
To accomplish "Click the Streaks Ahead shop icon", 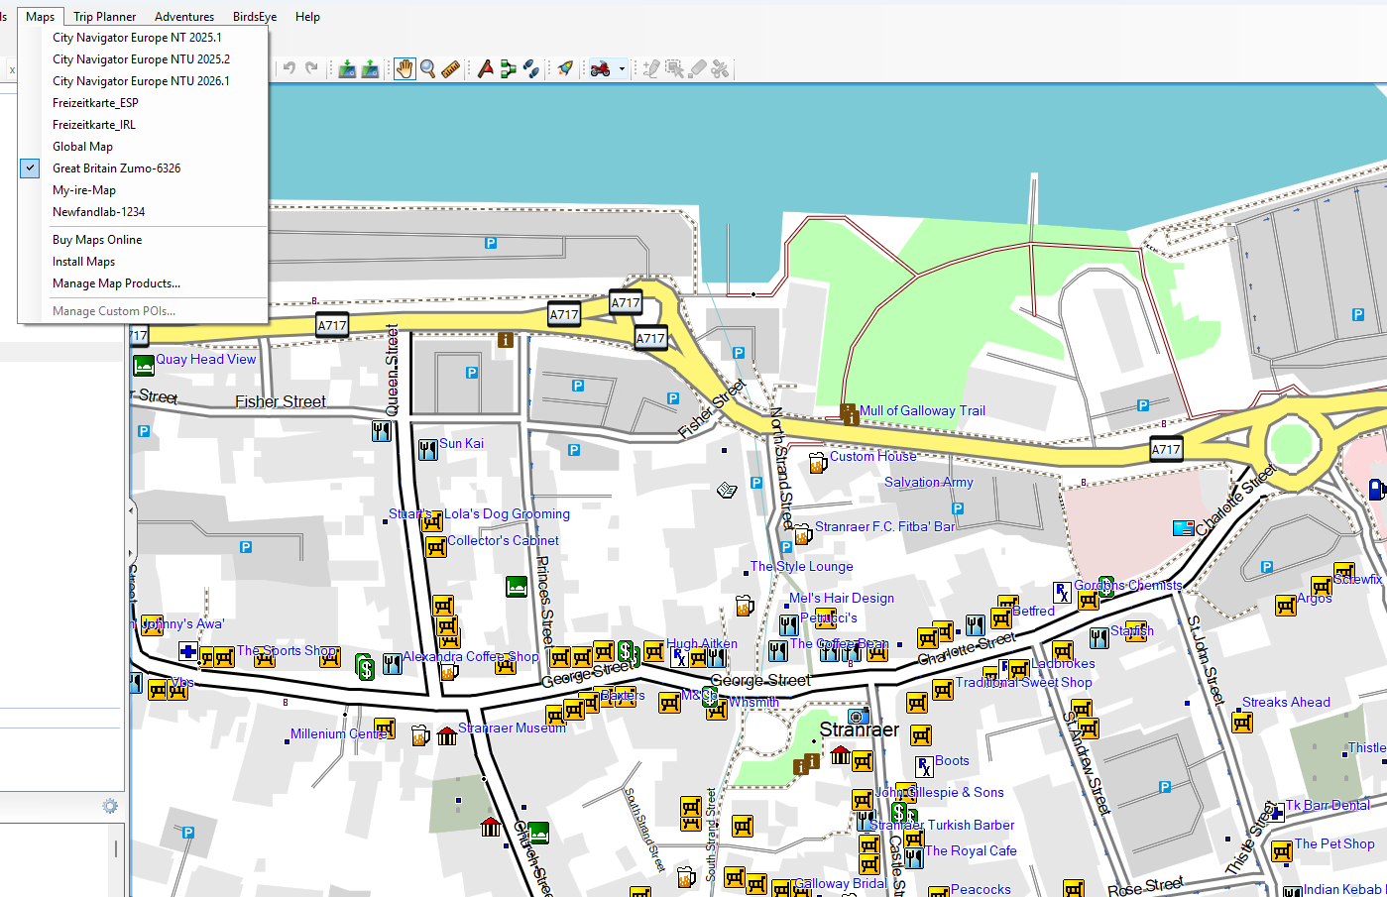I will tap(1242, 723).
